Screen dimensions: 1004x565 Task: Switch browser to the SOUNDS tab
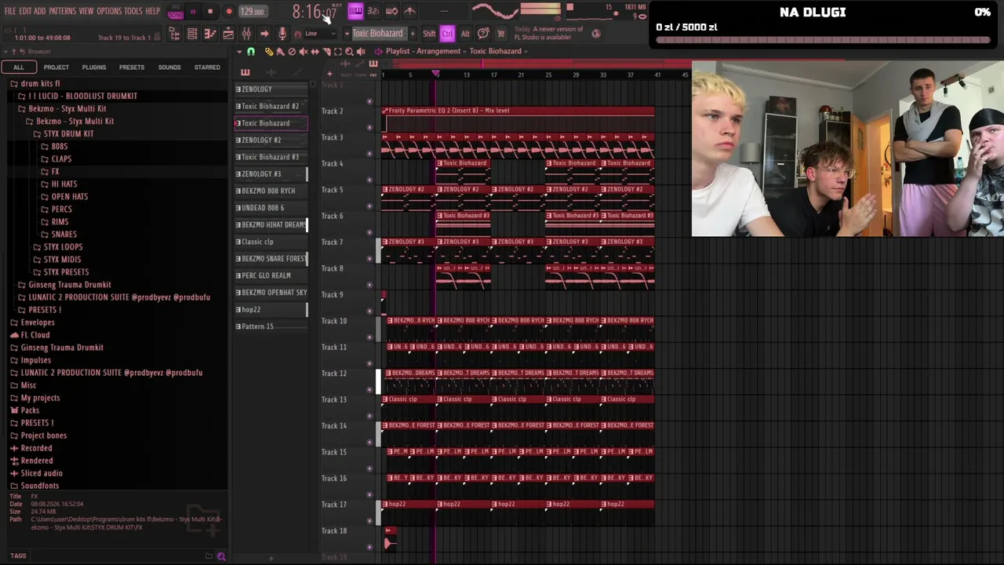(169, 67)
